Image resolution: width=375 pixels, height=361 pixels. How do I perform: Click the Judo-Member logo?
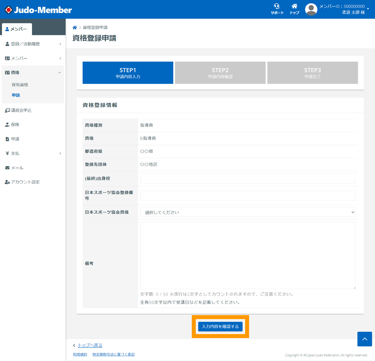click(38, 10)
